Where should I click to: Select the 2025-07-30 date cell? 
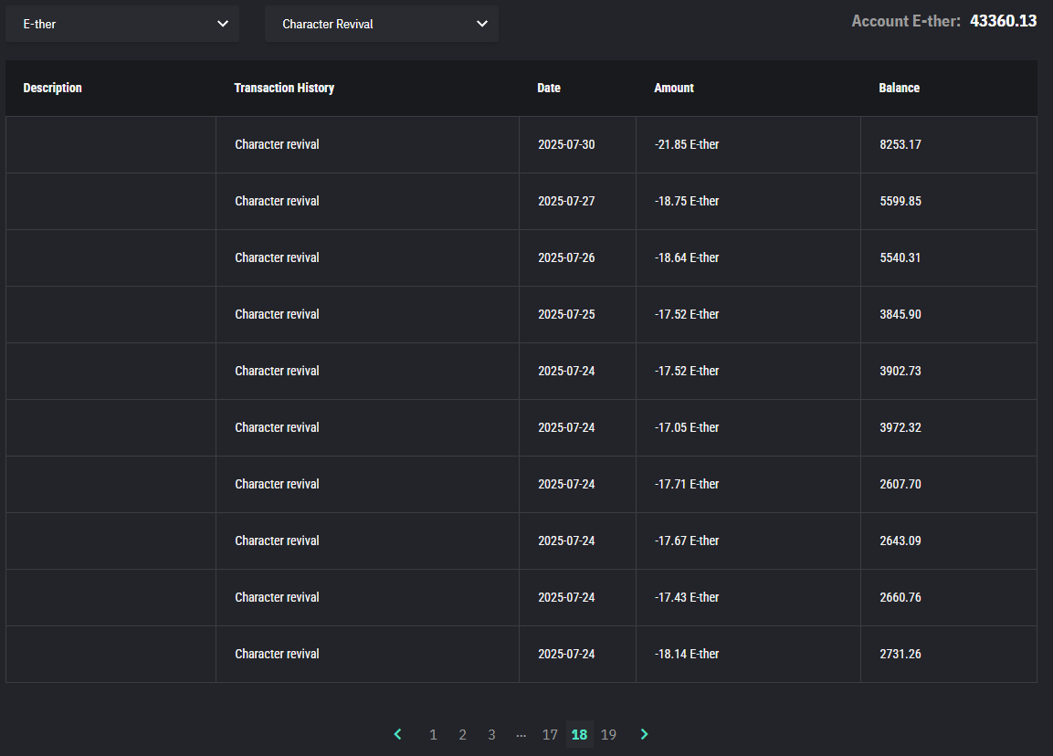point(566,144)
